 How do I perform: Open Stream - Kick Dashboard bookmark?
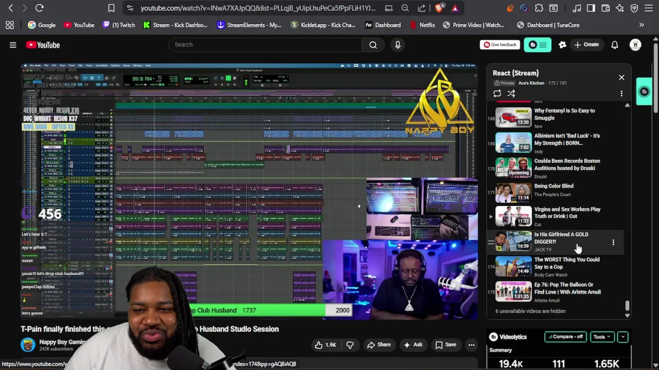(x=176, y=25)
